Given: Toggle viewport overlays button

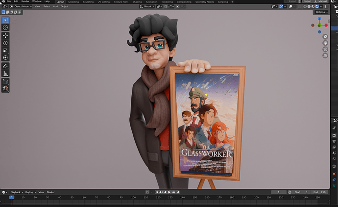Looking at the screenshot, I should pyautogui.click(x=290, y=6).
